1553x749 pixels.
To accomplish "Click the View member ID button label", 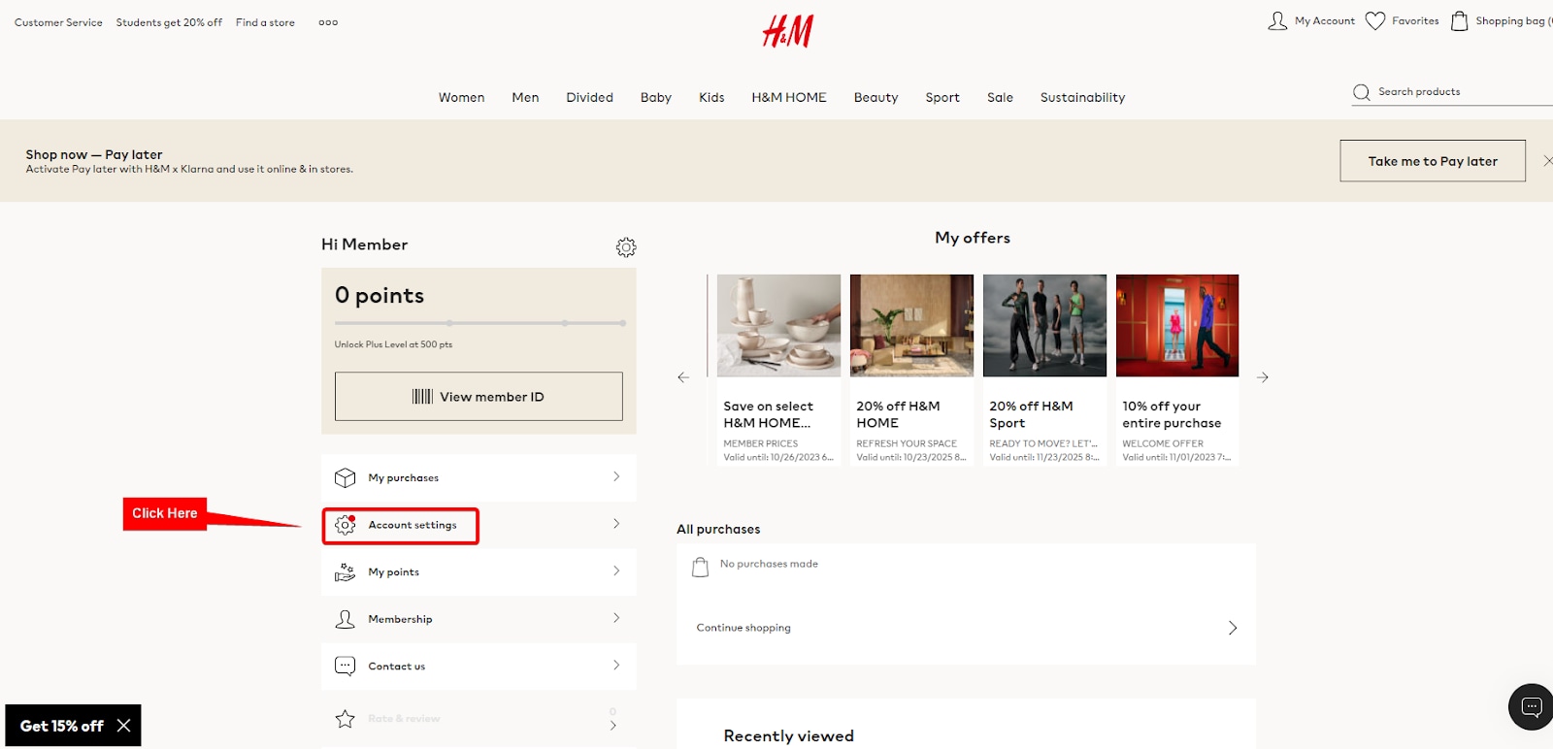I will (x=492, y=397).
